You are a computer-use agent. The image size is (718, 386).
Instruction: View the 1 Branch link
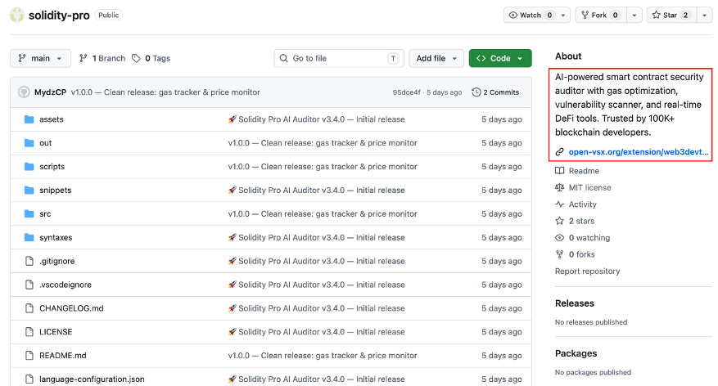pos(102,58)
